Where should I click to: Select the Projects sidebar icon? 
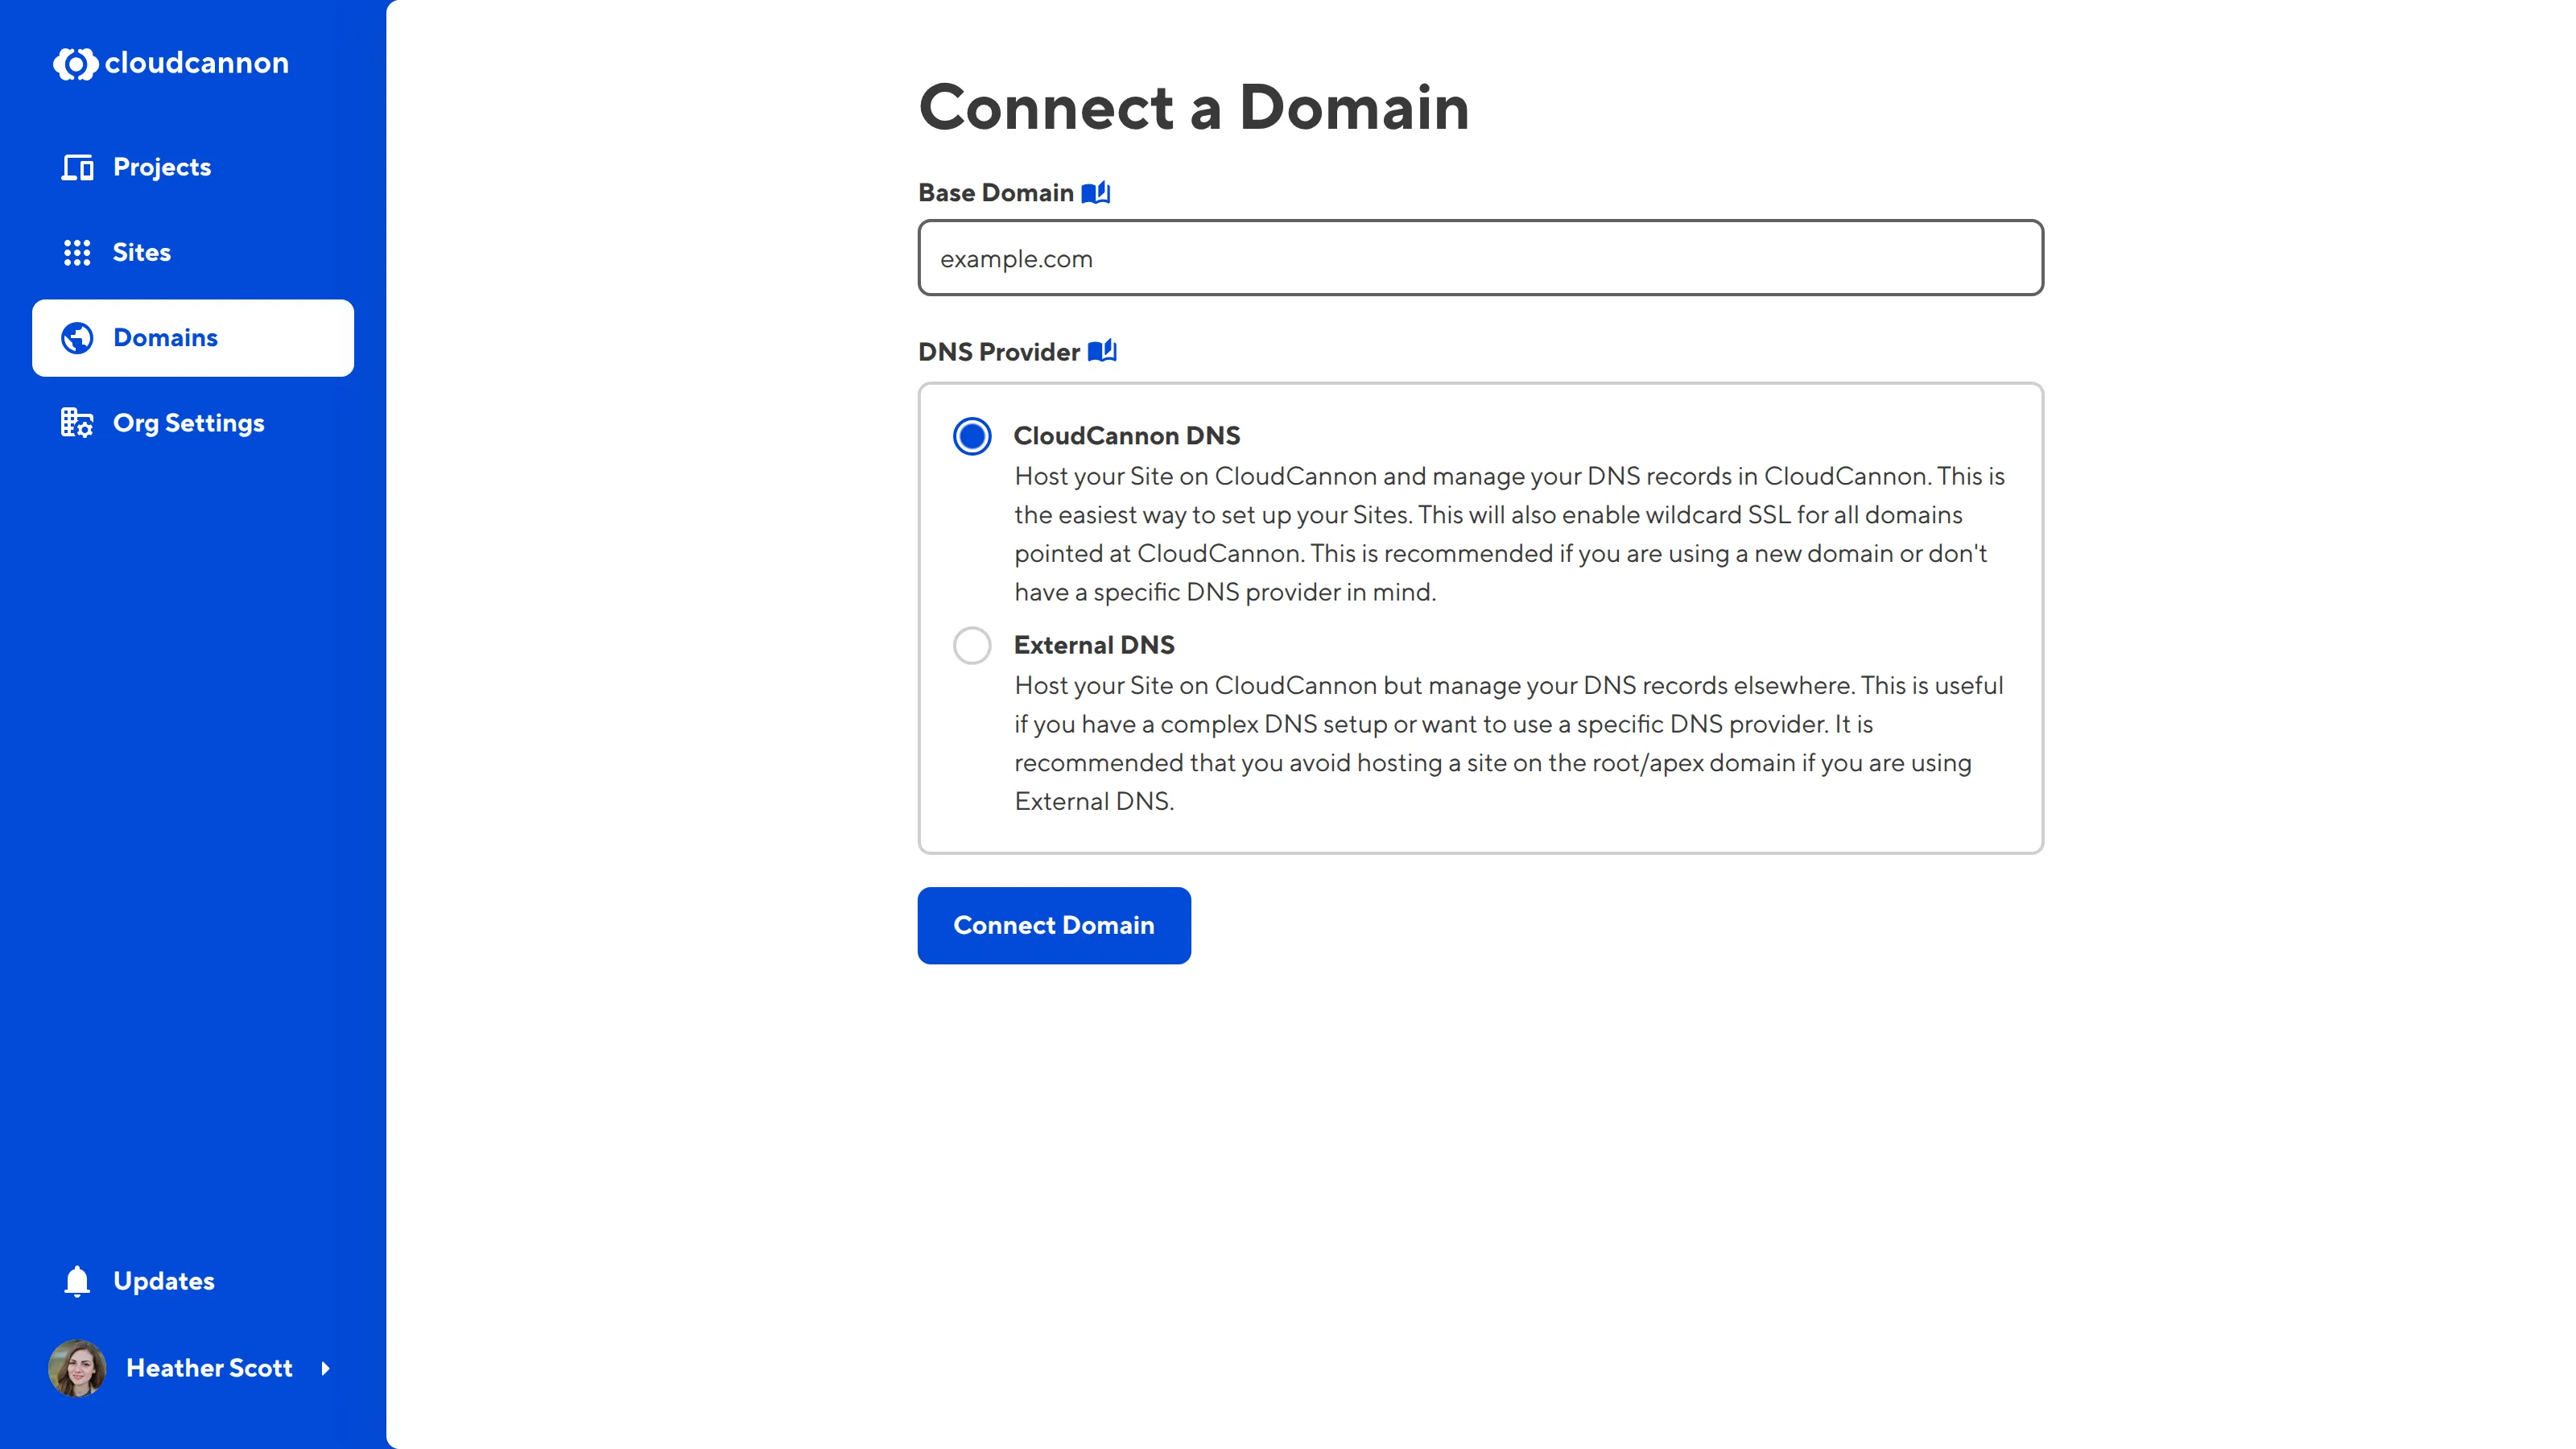[77, 167]
